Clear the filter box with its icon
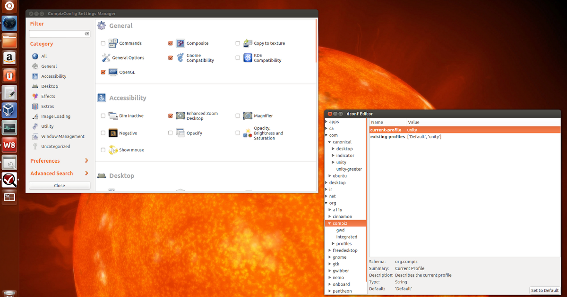 coord(87,34)
